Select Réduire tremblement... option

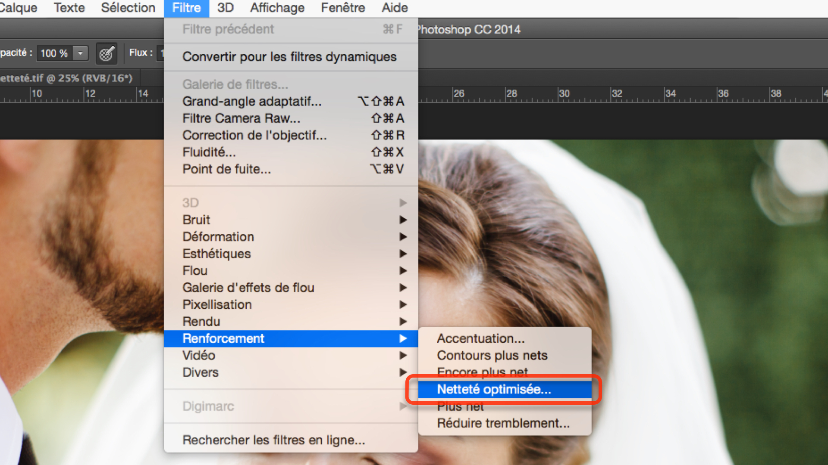click(x=503, y=423)
